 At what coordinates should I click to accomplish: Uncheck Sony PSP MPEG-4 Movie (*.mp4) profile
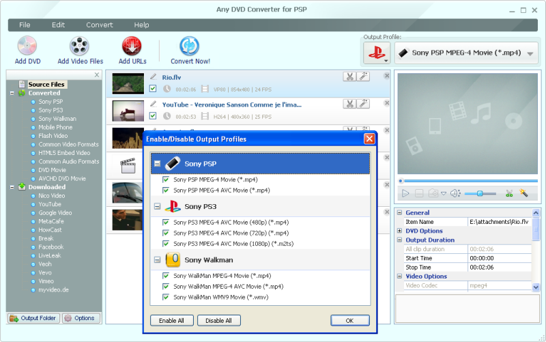[x=166, y=180]
